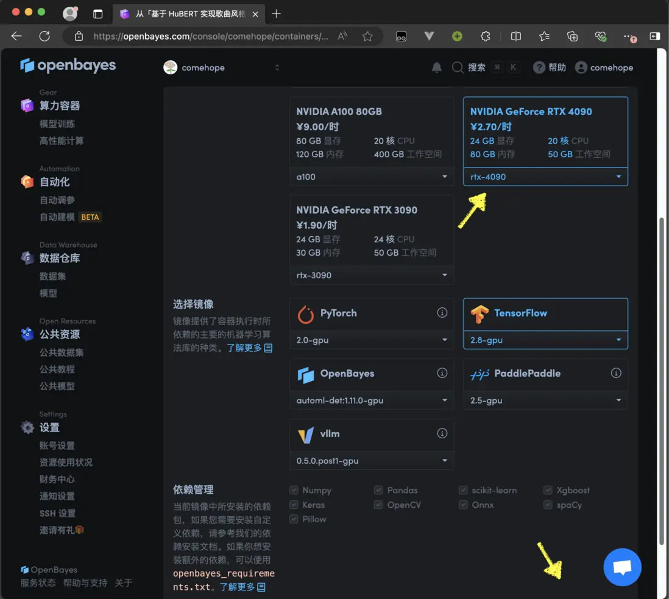
Task: Select NVIDIA GeForce RTX 3090 card
Action: coord(372,231)
